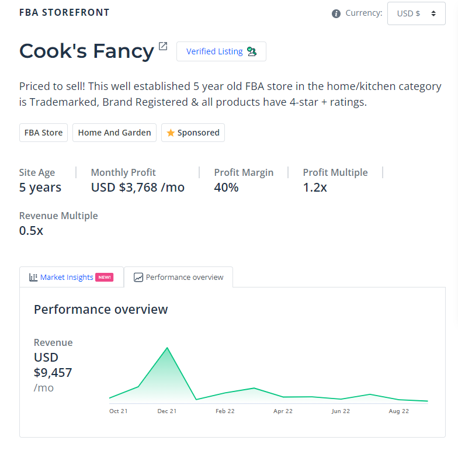Open the USD $ currency dropdown
The height and width of the screenshot is (454, 458).
point(416,13)
